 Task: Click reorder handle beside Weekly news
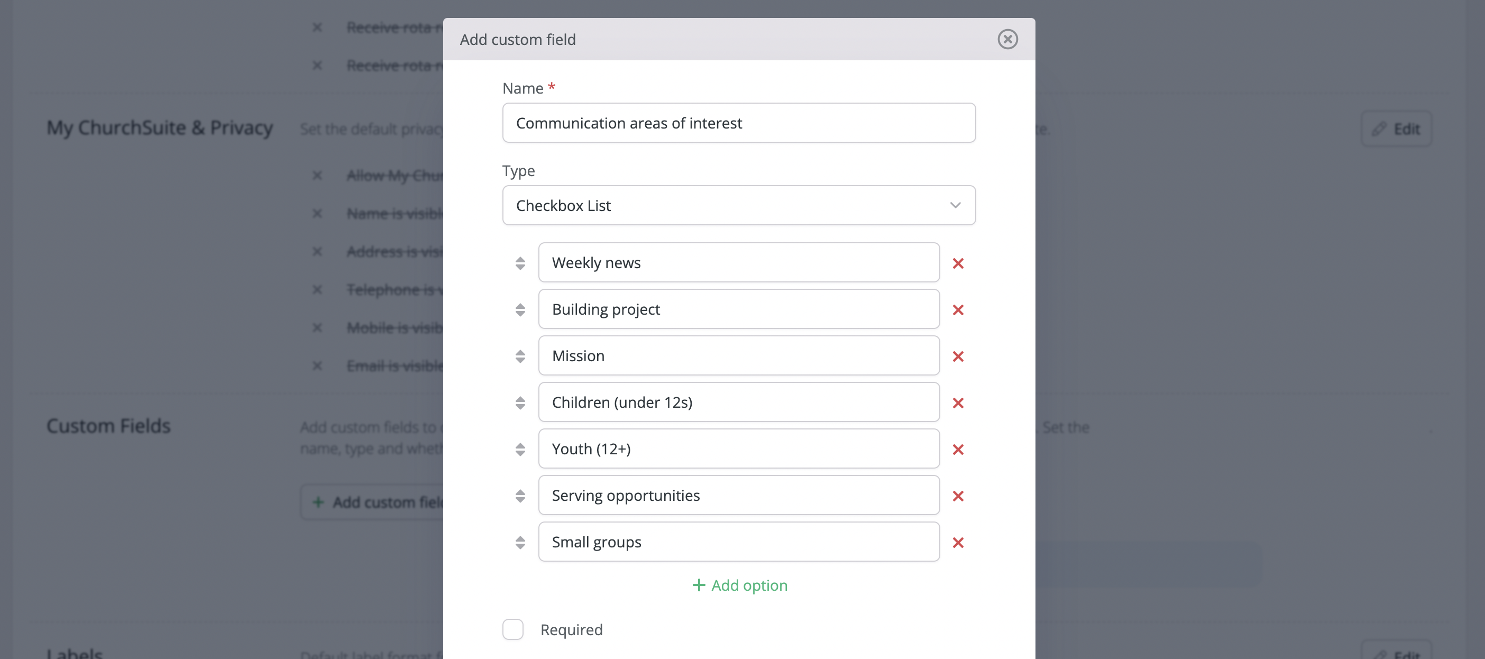click(520, 263)
